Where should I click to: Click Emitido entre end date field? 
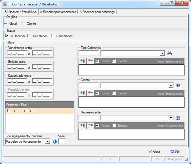(x=42, y=67)
